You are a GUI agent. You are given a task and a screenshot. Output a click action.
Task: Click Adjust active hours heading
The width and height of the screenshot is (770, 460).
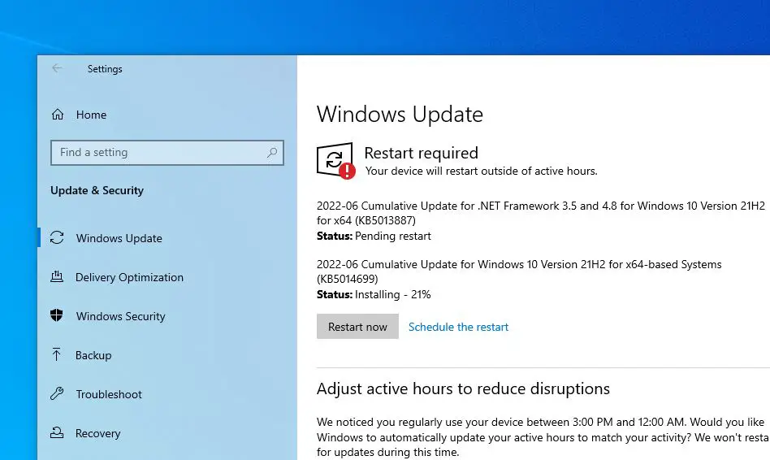pos(463,388)
